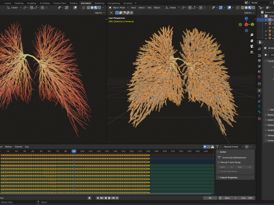Viewport: 274px width, 205px height.
Task: Open the View Layer properties tab
Action: [x=259, y=66]
